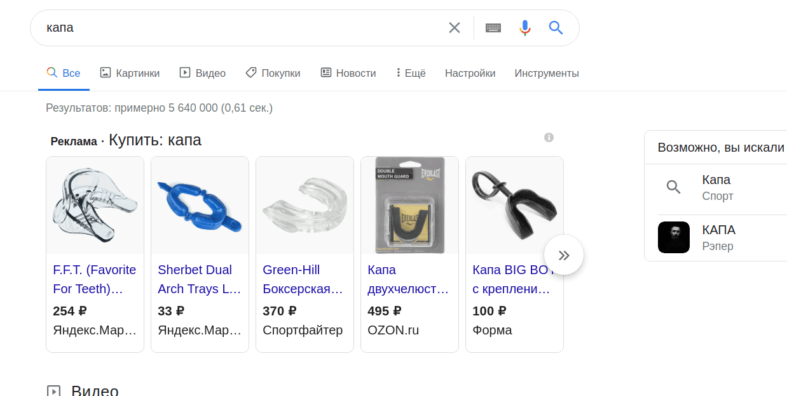Clear the search query with X icon
Viewport: 787px width, 396px height.
454,28
